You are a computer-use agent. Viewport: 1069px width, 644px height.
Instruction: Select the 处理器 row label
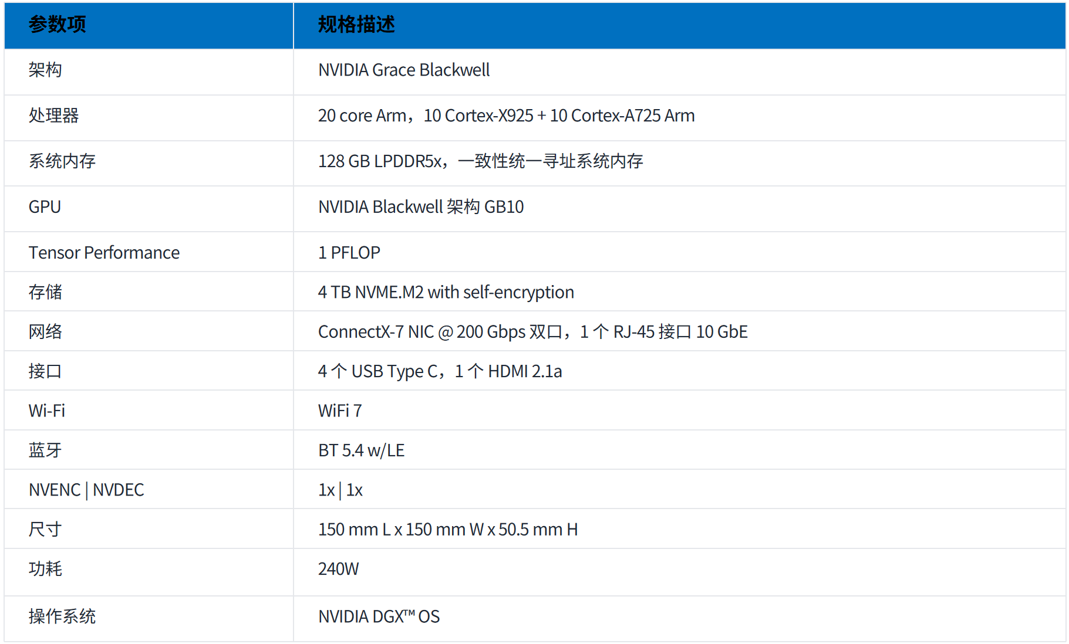[53, 116]
